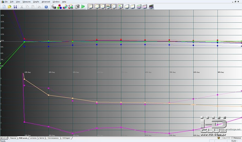The image size is (242, 142).
Task: Start continuous measures with the green play arrow
Action: click(x=83, y=7)
